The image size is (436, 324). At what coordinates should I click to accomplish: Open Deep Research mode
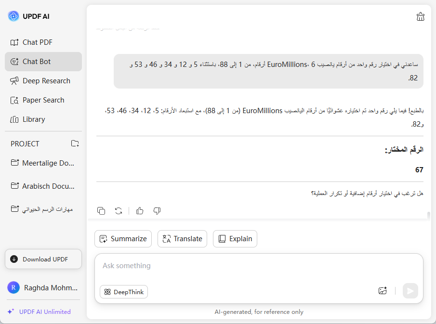coord(43,81)
